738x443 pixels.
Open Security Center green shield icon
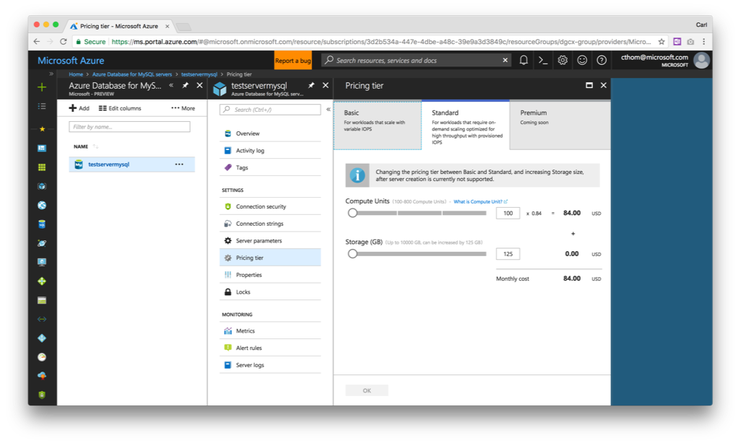pos(42,395)
